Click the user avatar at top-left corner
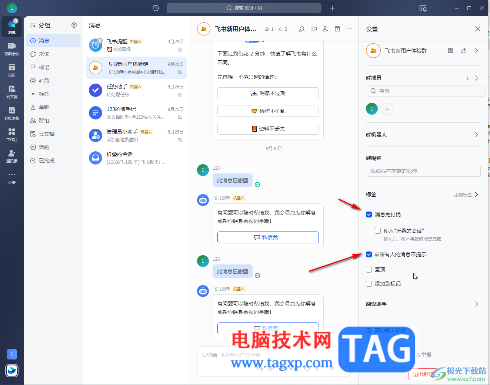This screenshot has width=490, height=385. click(12, 8)
